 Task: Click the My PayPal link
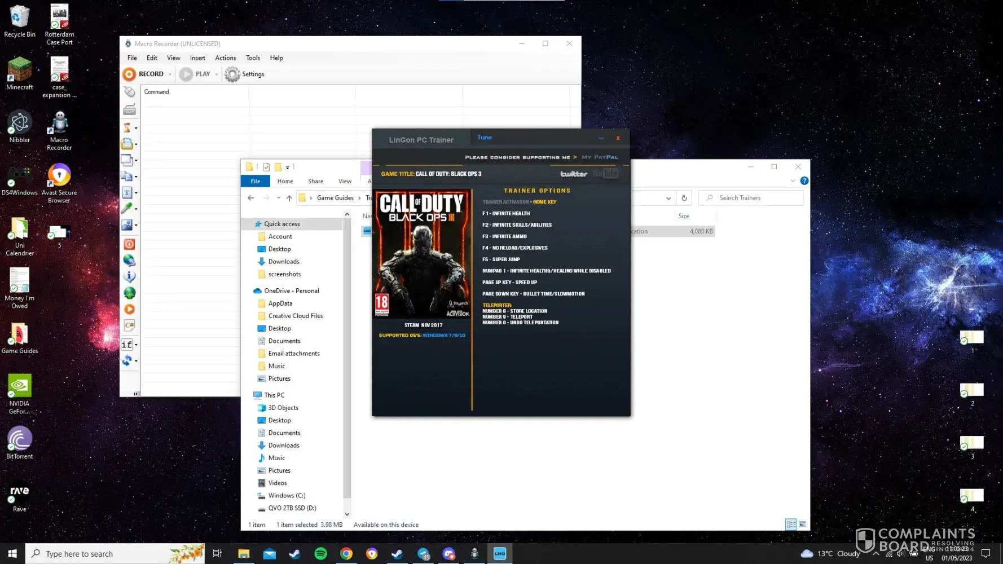pos(600,157)
